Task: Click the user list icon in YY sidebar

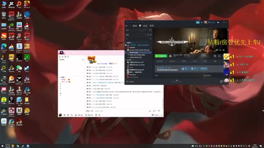Action: 60,57
